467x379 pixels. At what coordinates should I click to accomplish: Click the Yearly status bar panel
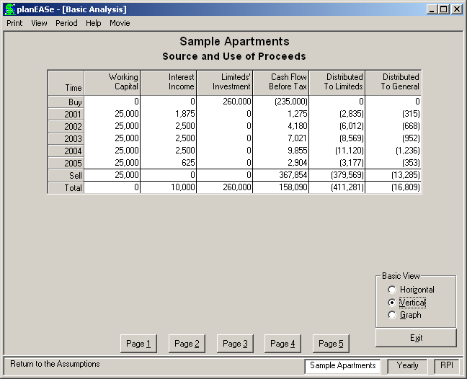[x=407, y=365]
